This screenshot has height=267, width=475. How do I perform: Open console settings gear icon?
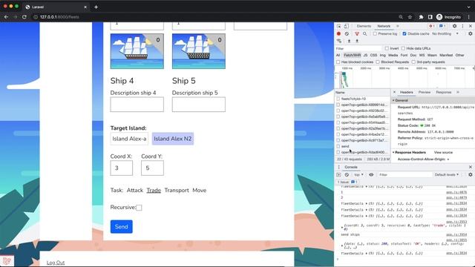pos(470,175)
